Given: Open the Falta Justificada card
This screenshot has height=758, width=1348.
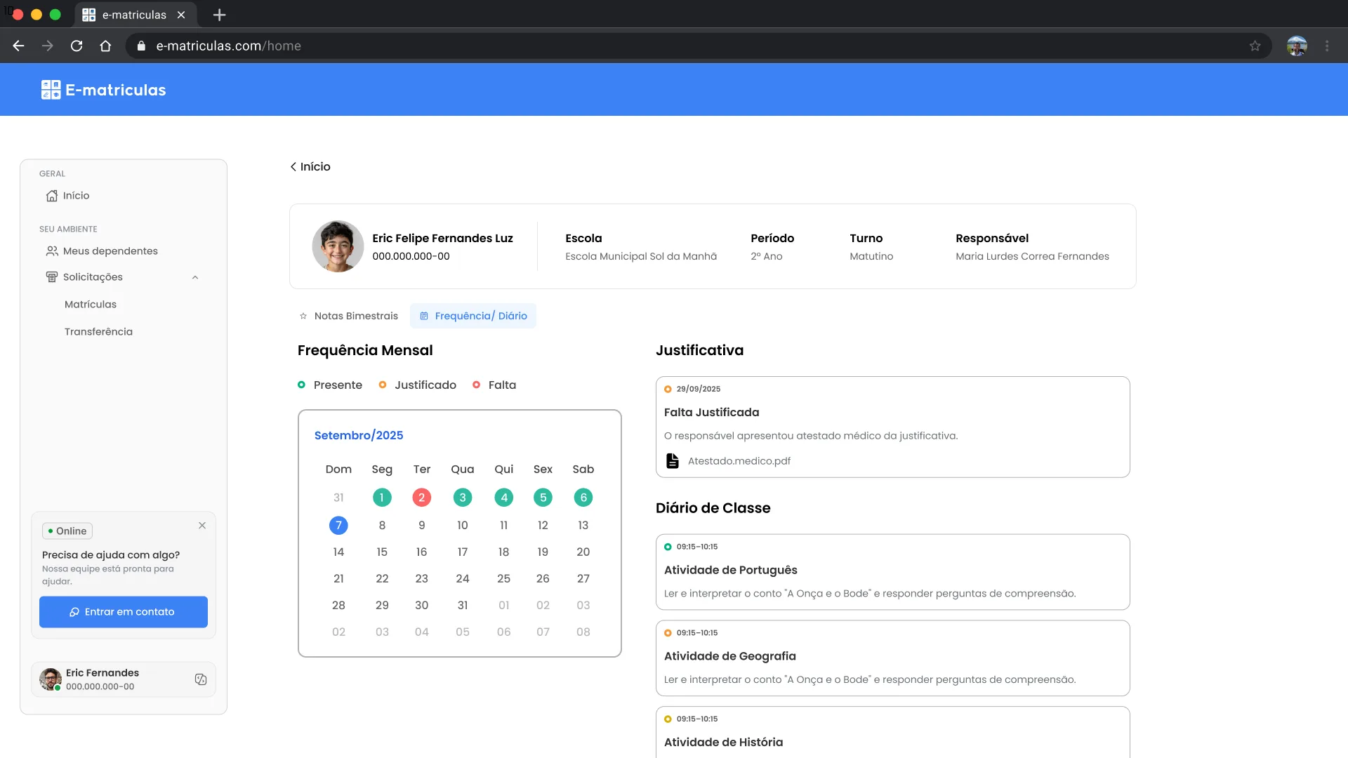Looking at the screenshot, I should tap(892, 427).
